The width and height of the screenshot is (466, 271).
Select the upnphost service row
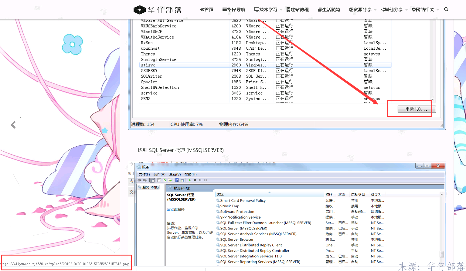[x=265, y=49]
